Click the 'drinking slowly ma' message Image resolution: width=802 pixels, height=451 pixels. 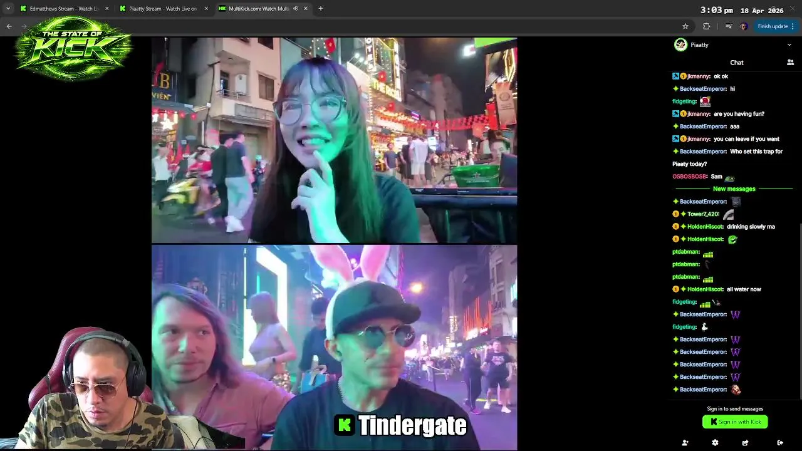pos(751,227)
